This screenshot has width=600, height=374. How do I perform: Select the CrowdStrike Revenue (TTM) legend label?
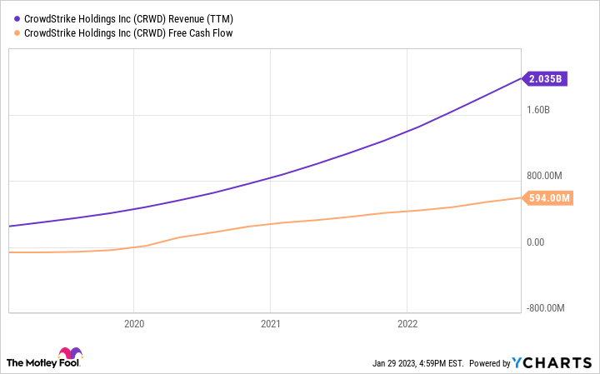click(127, 17)
